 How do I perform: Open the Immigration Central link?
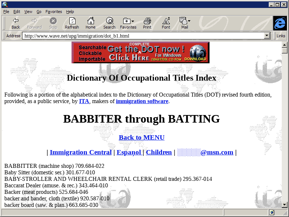tap(81, 152)
